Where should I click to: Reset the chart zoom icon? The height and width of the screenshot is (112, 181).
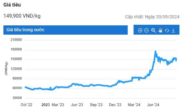tap(167, 30)
